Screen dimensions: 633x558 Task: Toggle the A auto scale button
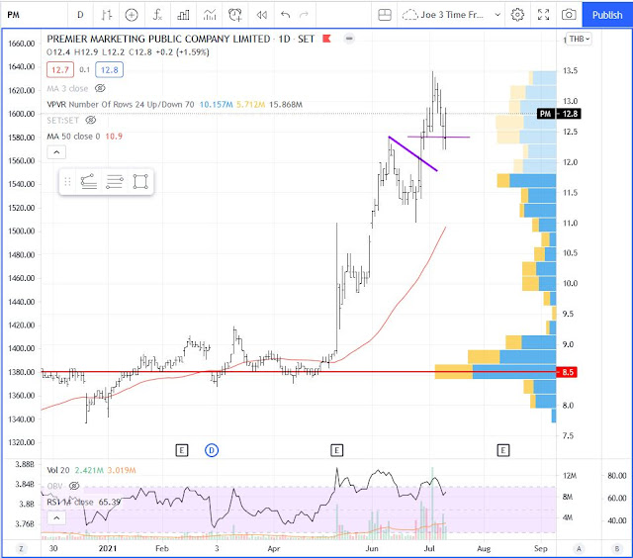pos(579,549)
